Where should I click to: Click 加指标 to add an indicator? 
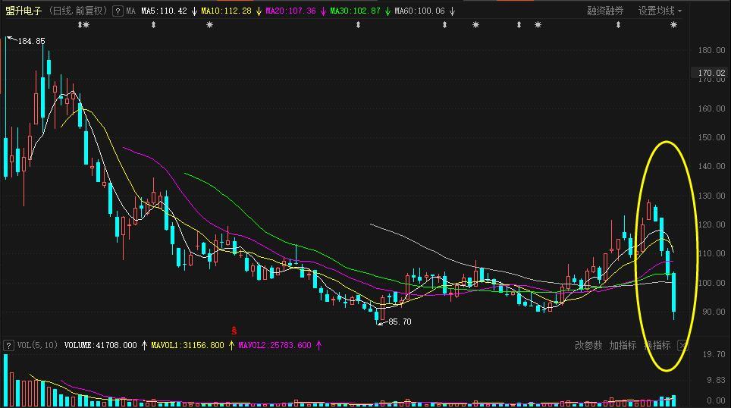click(x=623, y=346)
